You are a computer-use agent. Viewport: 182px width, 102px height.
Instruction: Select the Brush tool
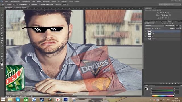tap(2, 28)
